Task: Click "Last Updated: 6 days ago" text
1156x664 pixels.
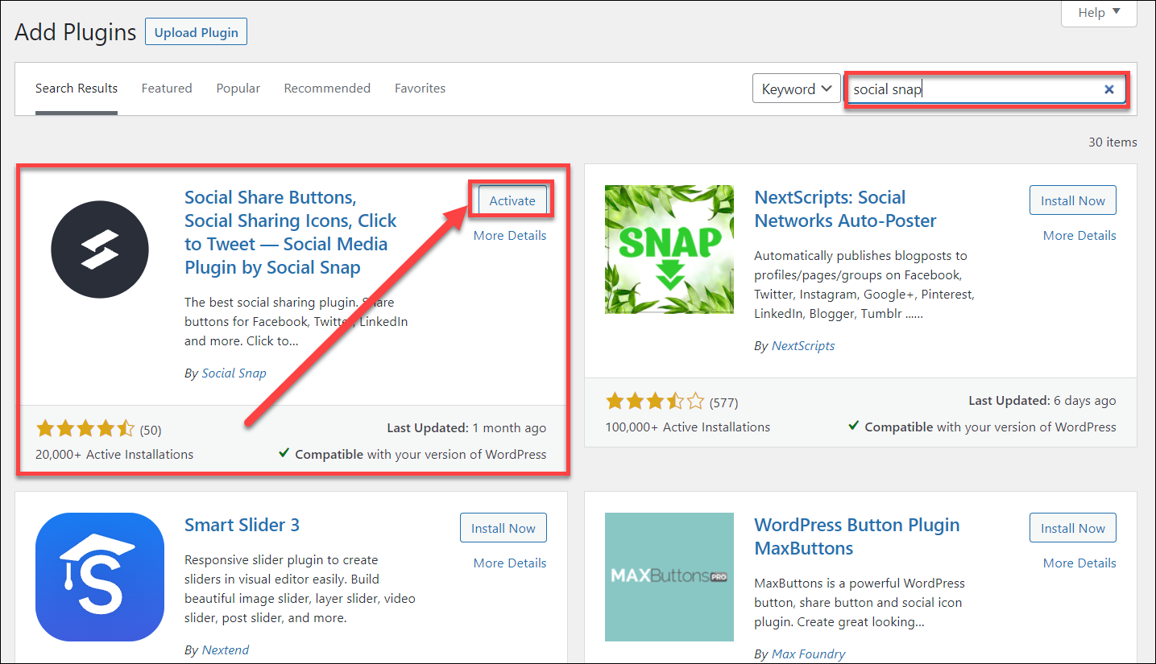Action: [x=1042, y=401]
